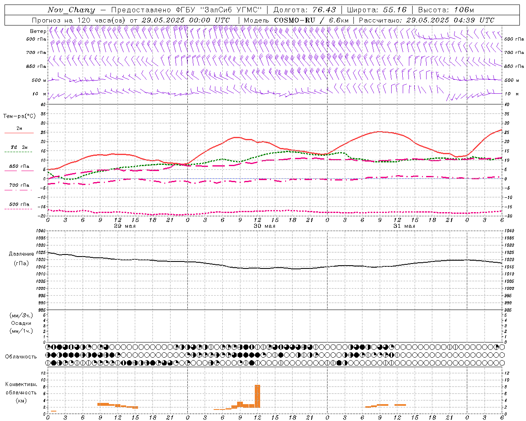This screenshot has width=526, height=421.
Task: Click the 'Td 2м' dew point legend entry
Action: click(x=19, y=147)
